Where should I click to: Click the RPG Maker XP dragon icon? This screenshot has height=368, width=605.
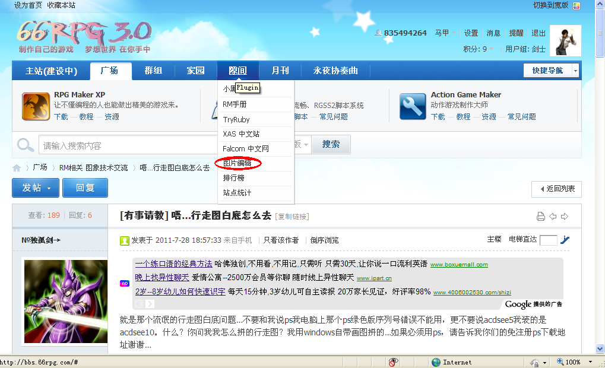click(36, 106)
